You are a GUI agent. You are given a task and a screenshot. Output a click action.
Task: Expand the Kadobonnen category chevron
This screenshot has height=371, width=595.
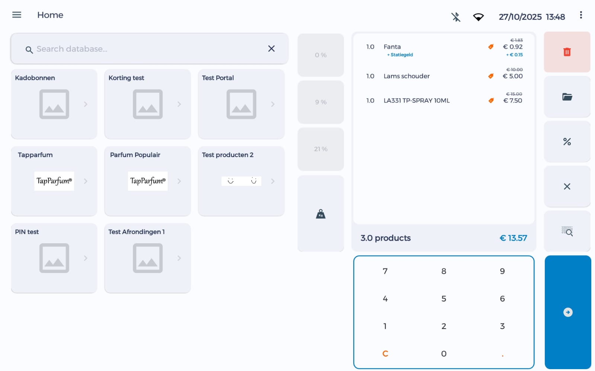tap(86, 104)
